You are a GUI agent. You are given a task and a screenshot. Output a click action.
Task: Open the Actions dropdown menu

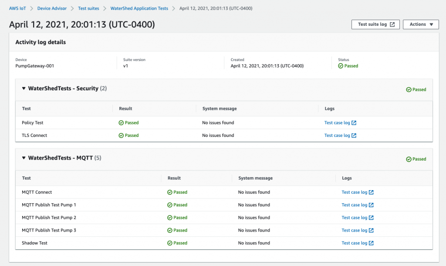click(421, 24)
